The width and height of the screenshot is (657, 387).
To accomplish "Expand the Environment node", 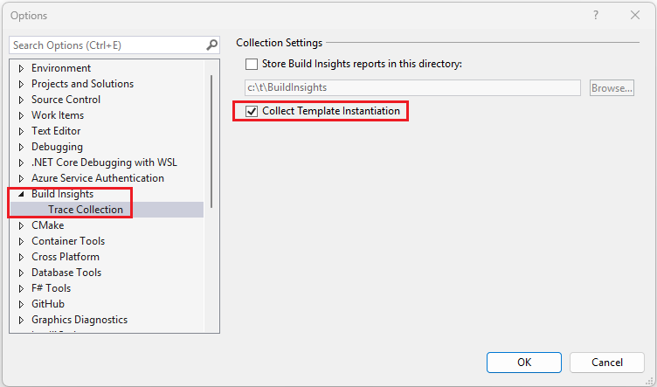I will coord(21,68).
